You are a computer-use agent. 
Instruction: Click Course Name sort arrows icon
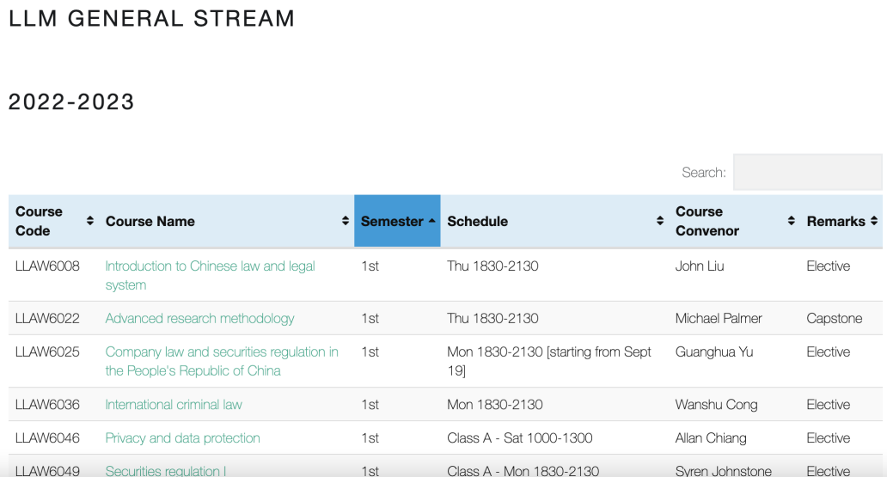345,221
